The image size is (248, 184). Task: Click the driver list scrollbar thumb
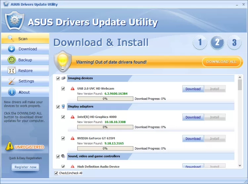240,85
